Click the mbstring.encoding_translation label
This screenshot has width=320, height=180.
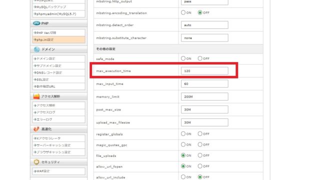click(x=121, y=13)
